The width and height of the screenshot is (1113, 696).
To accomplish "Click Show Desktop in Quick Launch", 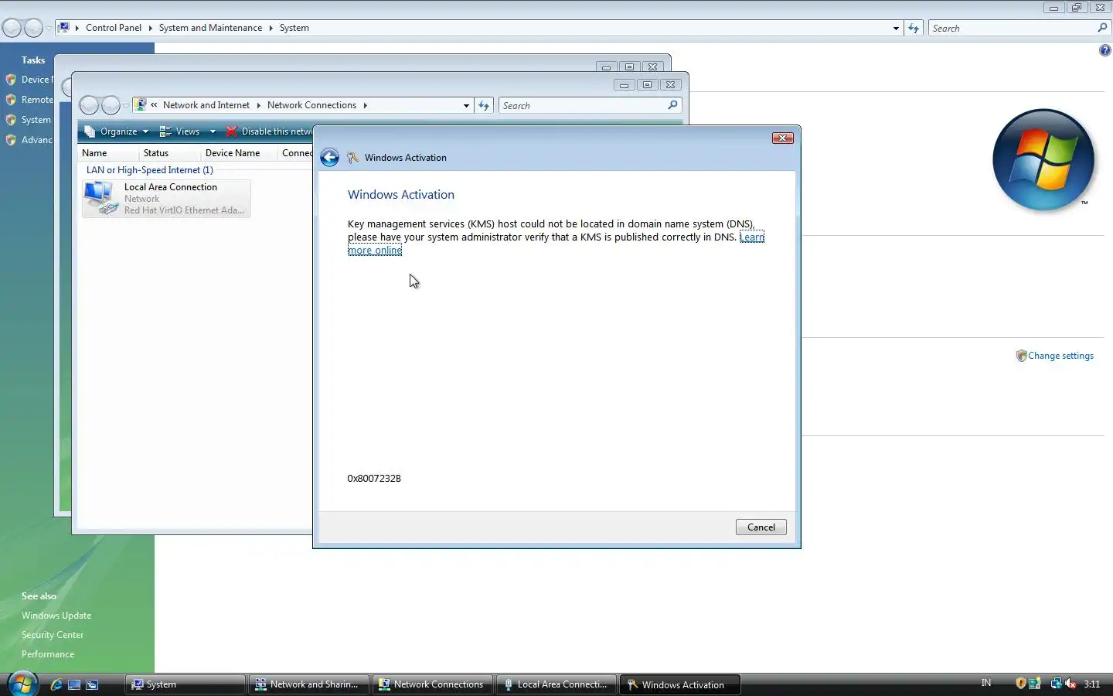I will (74, 684).
